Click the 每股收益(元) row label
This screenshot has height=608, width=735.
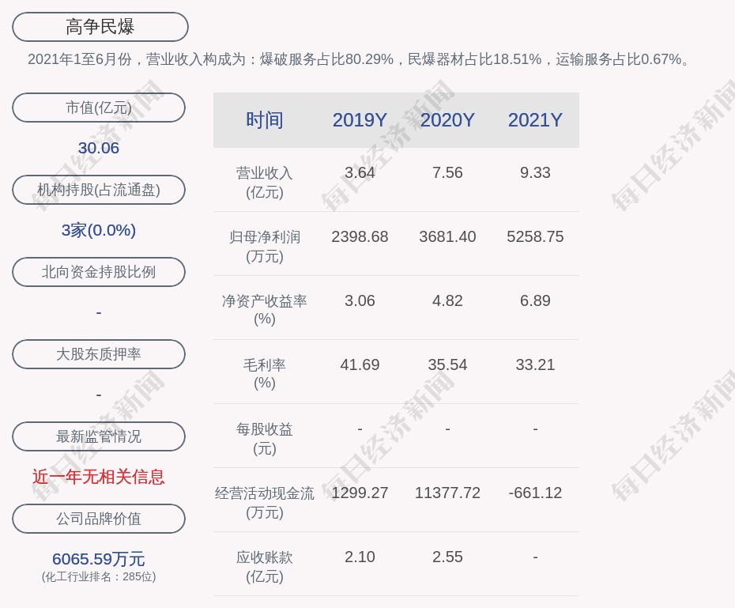point(265,439)
